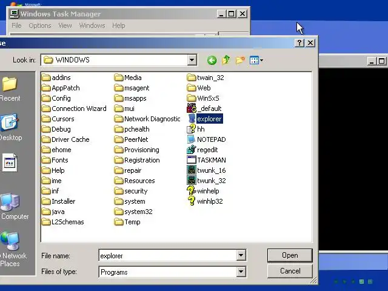Open Task Manager Windows menu

tap(92, 25)
